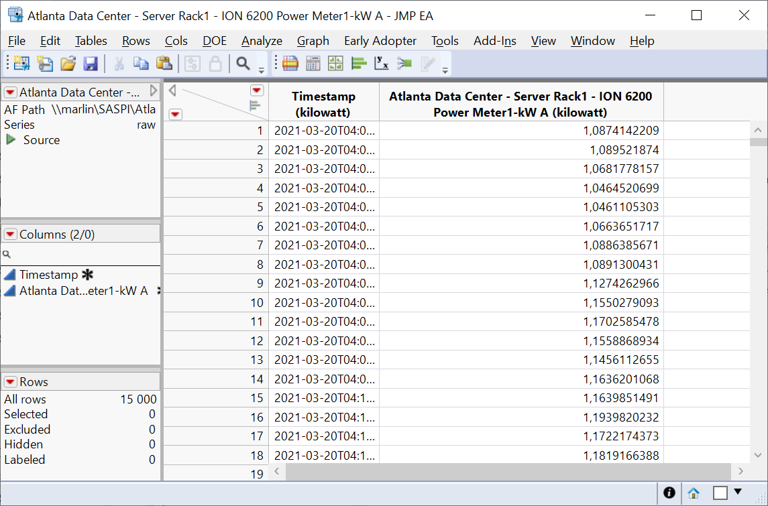Click the Fit Y by X toolbar icon

tap(380, 63)
